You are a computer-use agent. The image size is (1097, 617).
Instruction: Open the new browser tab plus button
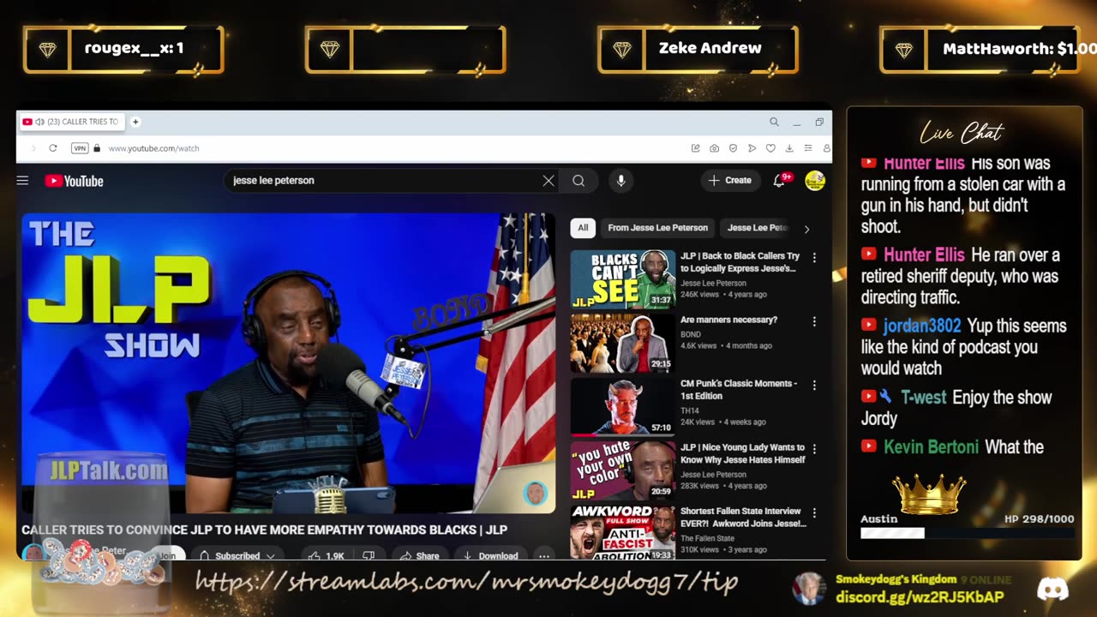click(x=135, y=122)
